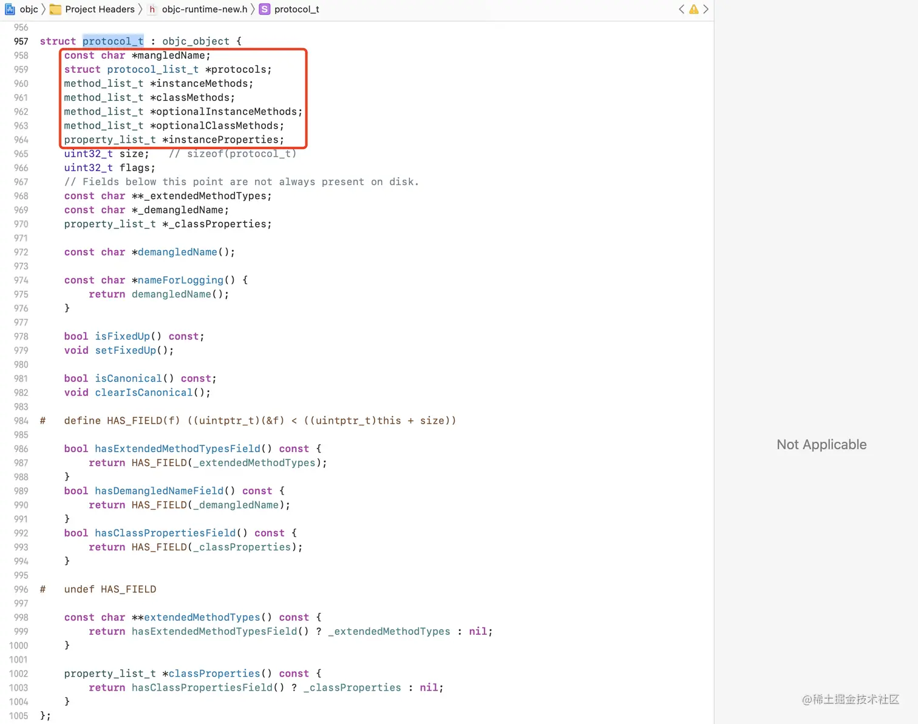Click classMethods field on line 961
This screenshot has height=724, width=918.
[192, 97]
